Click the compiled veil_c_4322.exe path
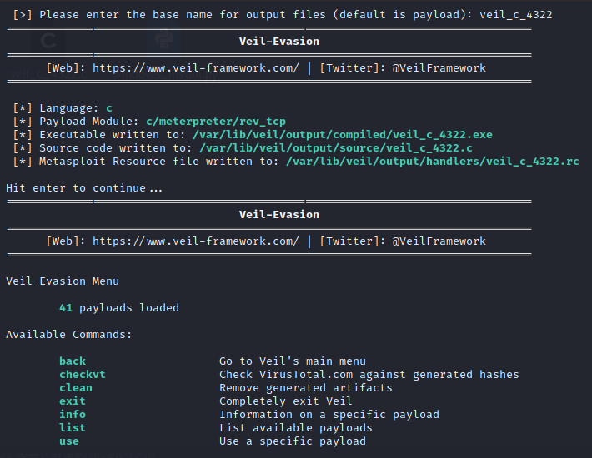592x458 pixels. 343,135
